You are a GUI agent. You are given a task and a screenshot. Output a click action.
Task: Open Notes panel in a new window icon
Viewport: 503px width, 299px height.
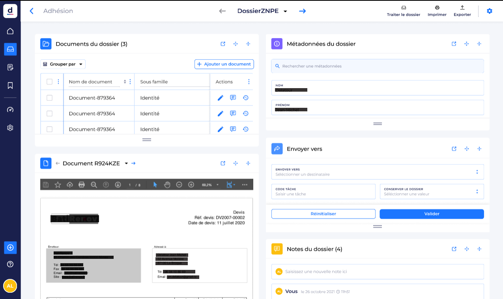454,249
